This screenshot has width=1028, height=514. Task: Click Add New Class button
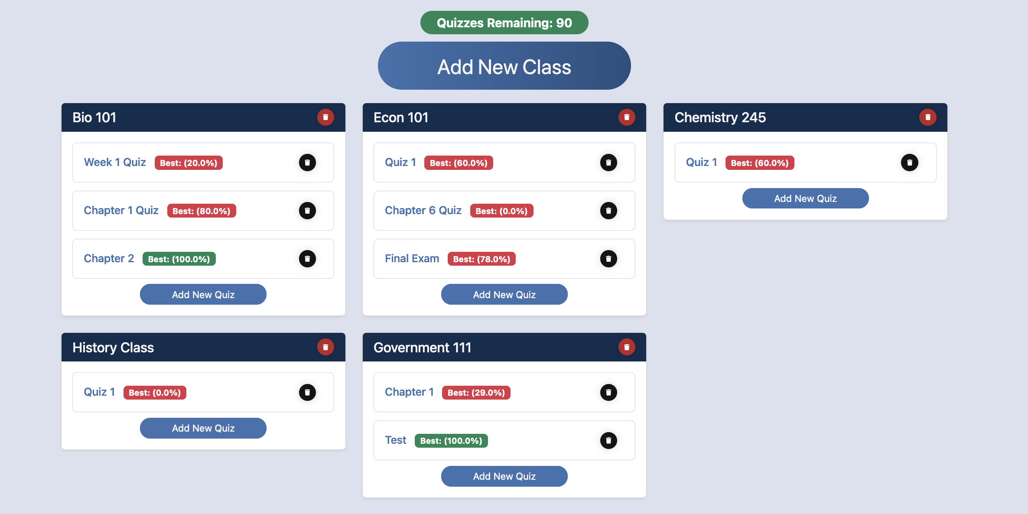tap(504, 65)
